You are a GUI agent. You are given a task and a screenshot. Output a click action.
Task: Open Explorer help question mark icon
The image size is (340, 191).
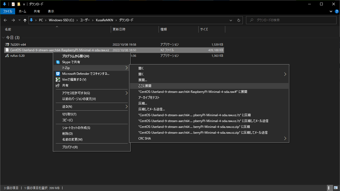(337, 11)
